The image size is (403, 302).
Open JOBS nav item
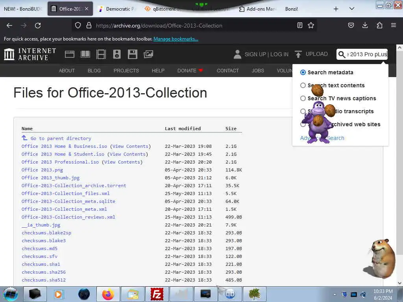click(258, 71)
